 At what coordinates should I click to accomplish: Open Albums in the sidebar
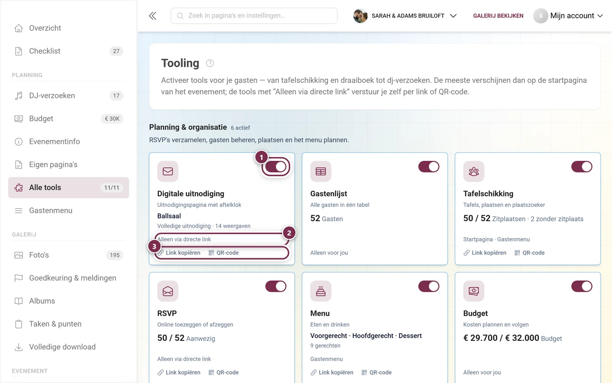click(68, 301)
